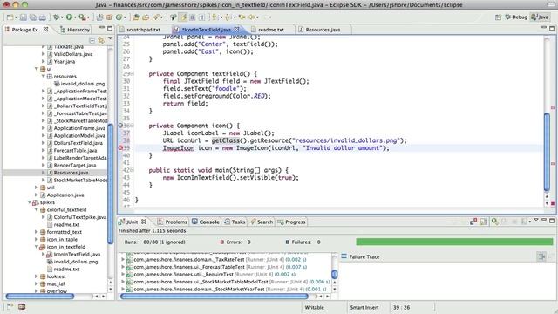This screenshot has height=314, width=558.
Task: Click the green JUnit progress bar
Action: click(x=454, y=242)
